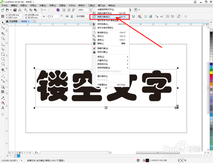213x163 pixels.
Task: Expand the 颜色样式 color styles submenu
Action: tap(111, 64)
